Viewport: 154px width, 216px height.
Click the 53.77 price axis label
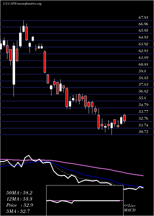144,112
